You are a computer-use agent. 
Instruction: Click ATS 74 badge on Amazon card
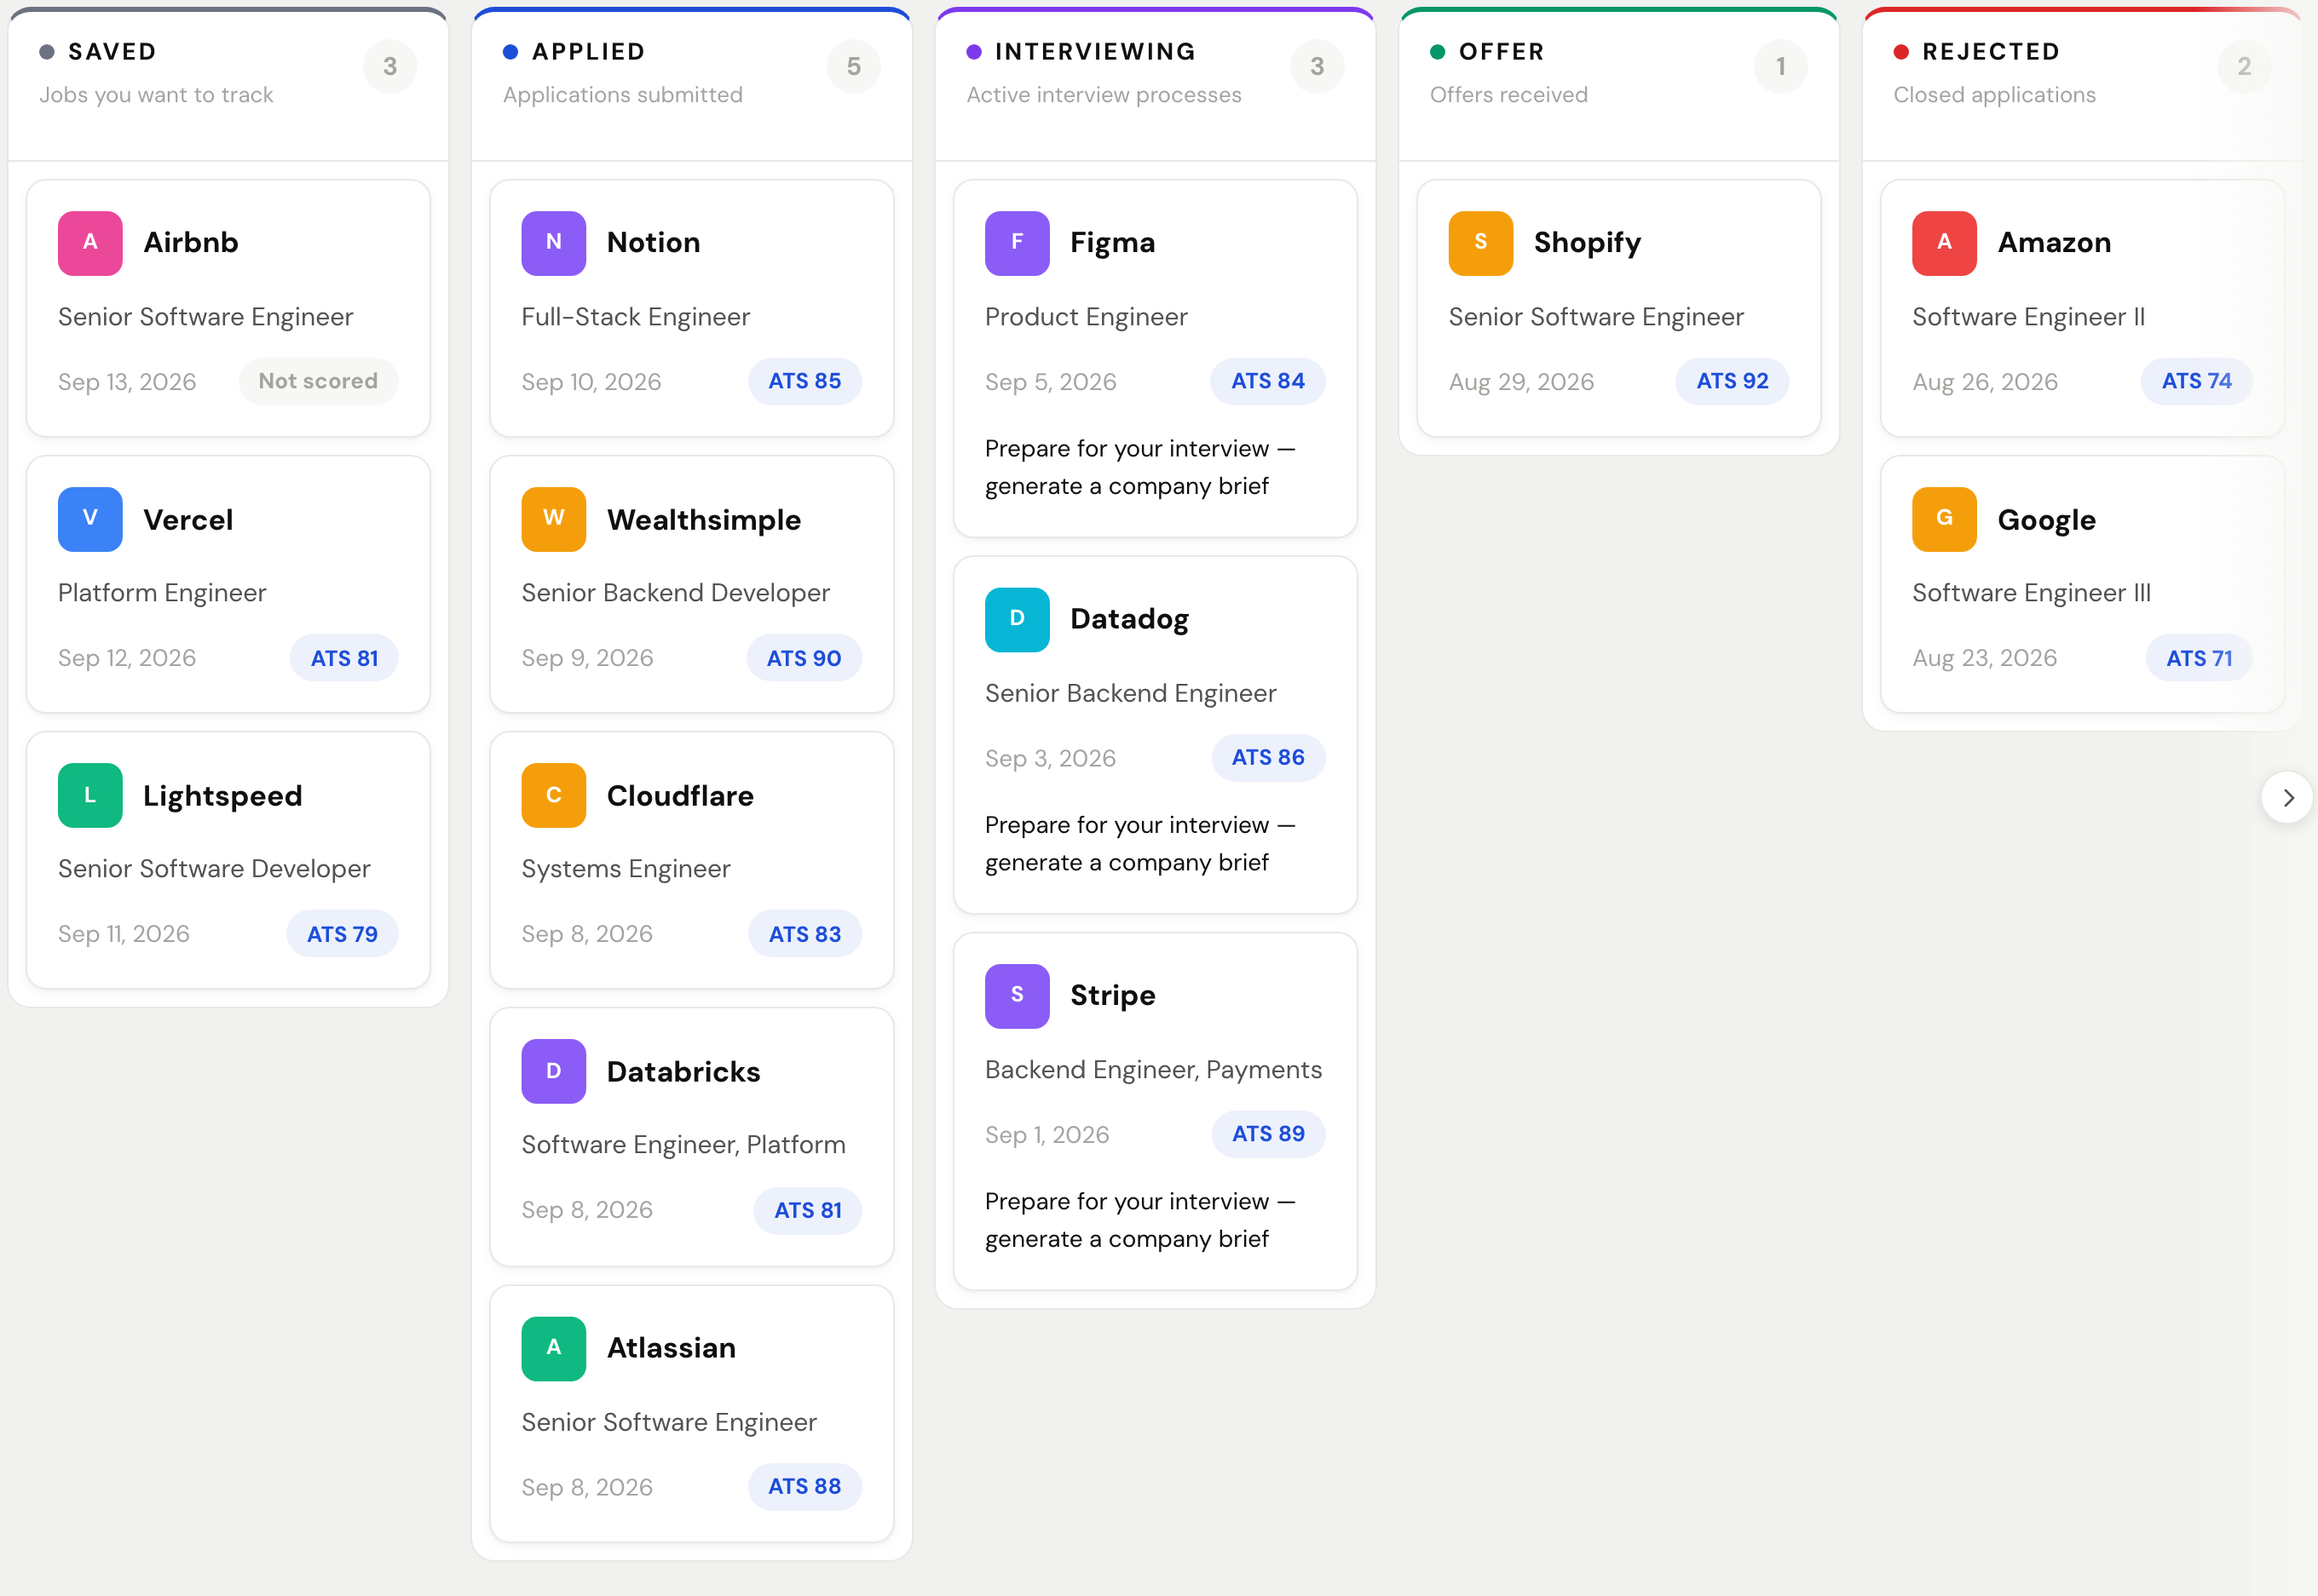pyautogui.click(x=2196, y=381)
